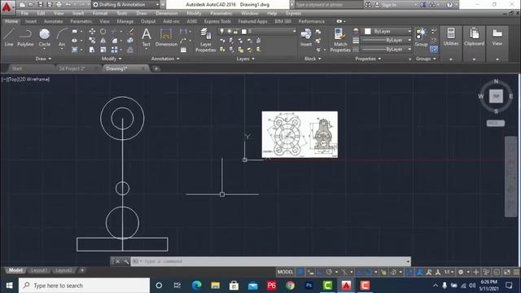Image resolution: width=521 pixels, height=293 pixels.
Task: Click Match Properties icon
Action: 340,40
